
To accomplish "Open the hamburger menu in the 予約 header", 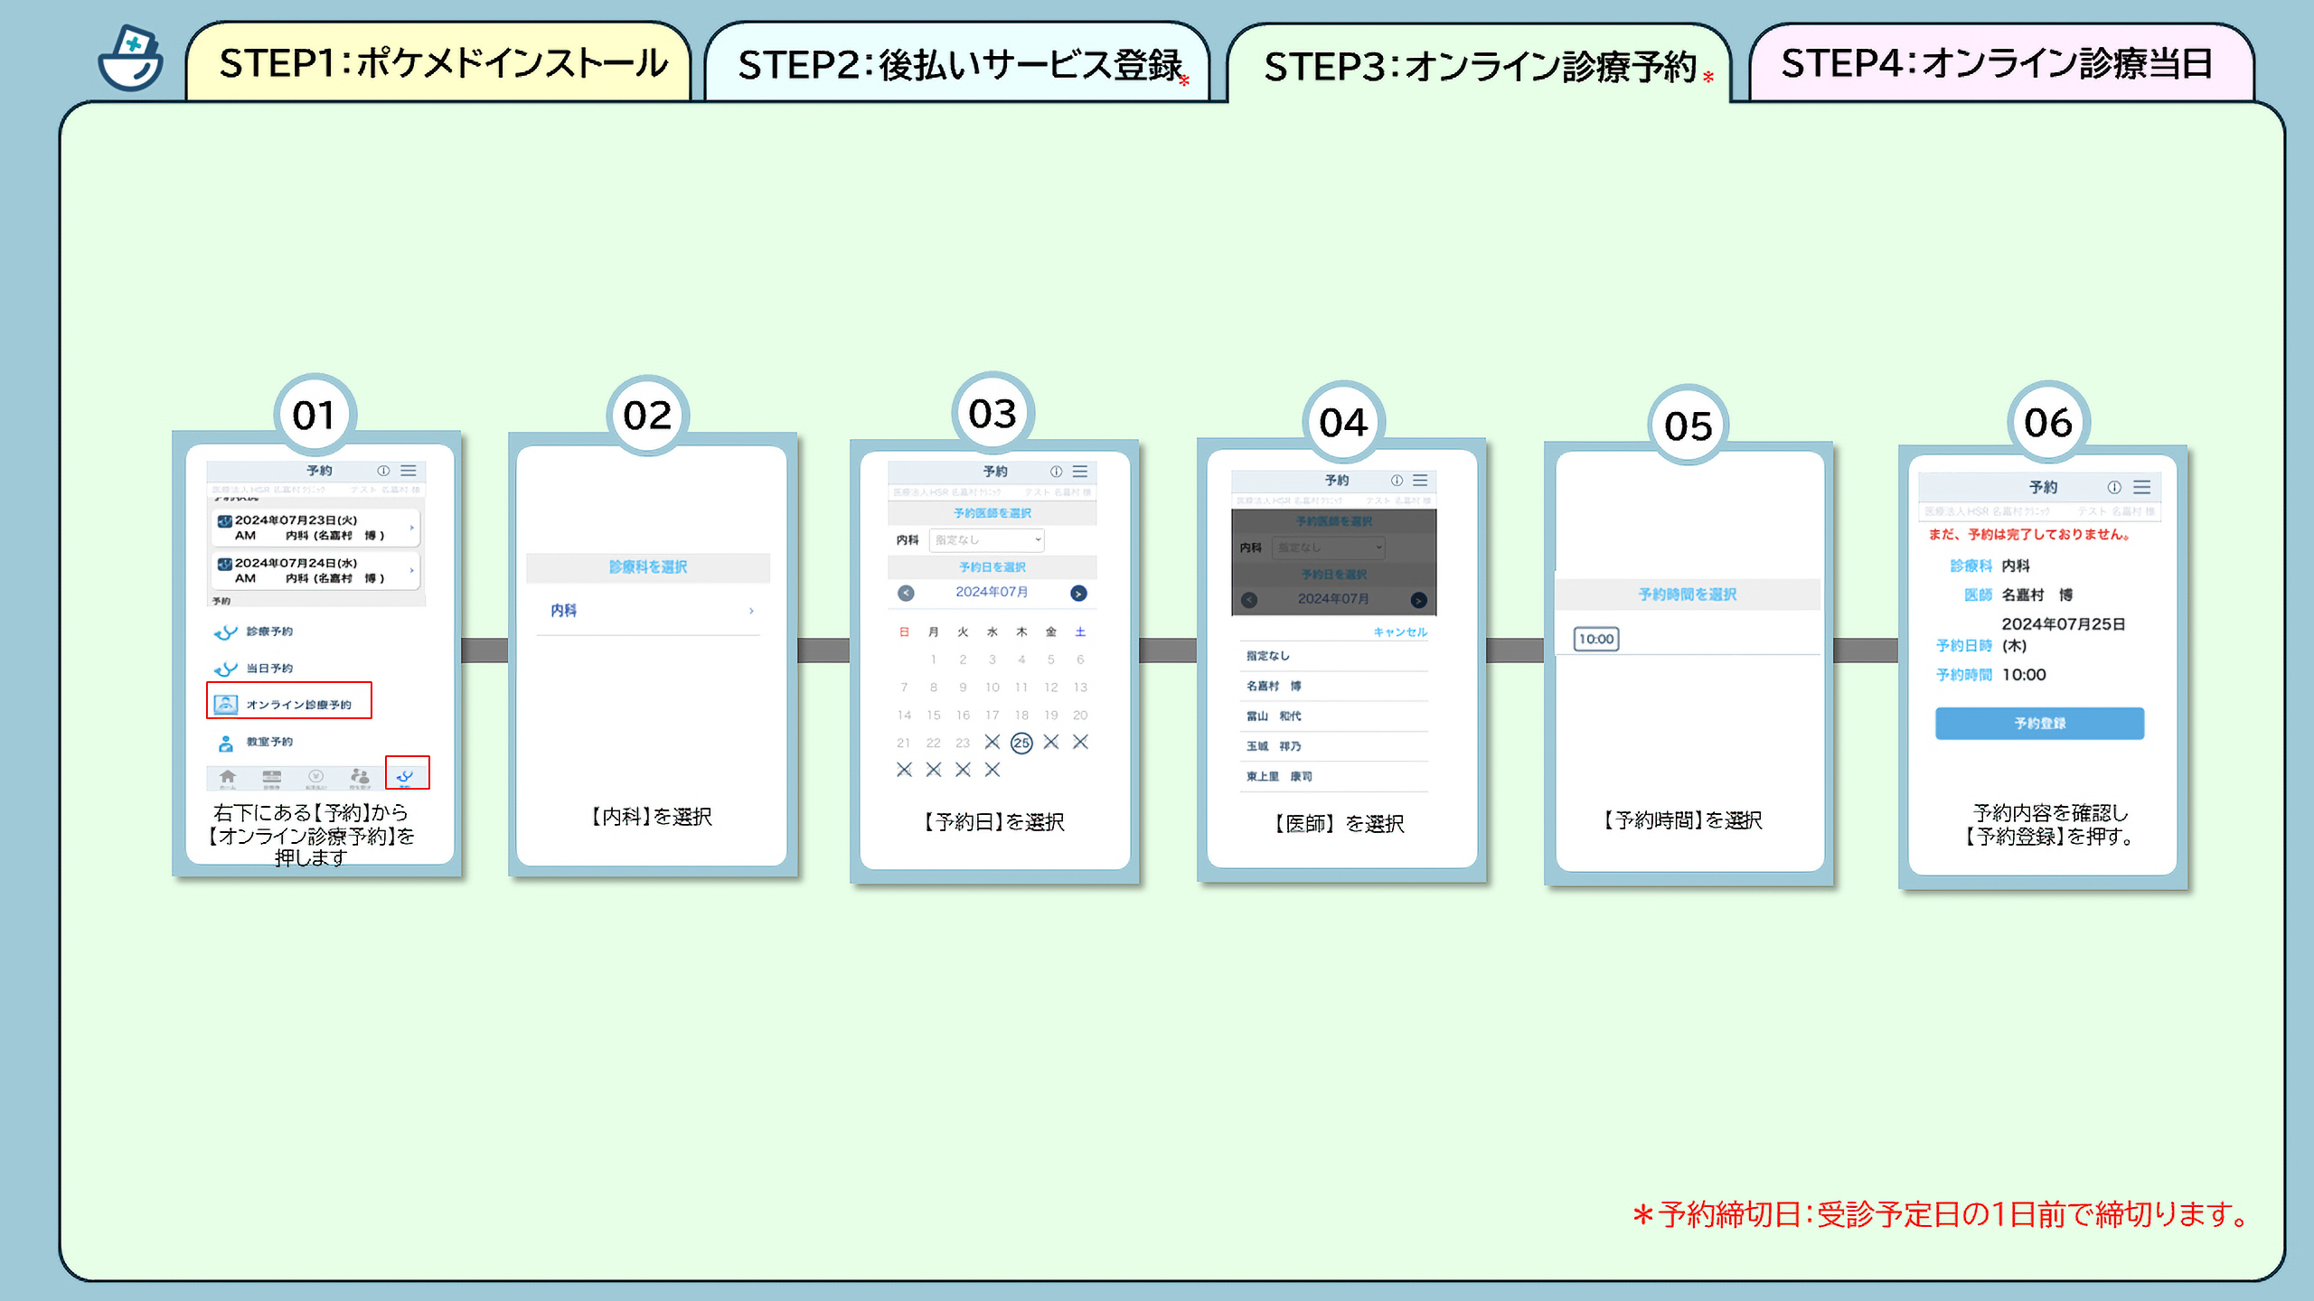I will [409, 470].
